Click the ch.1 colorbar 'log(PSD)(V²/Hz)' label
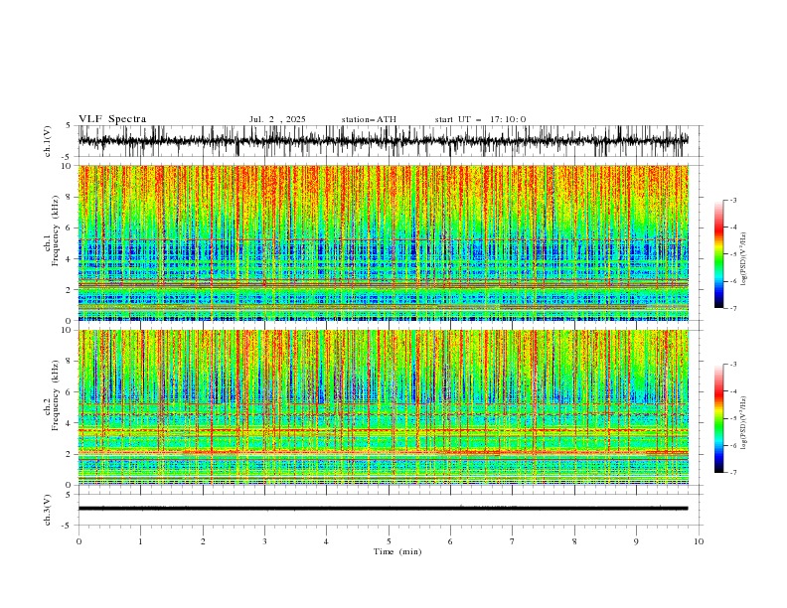Screen dimensions: 787x608 click(x=744, y=259)
